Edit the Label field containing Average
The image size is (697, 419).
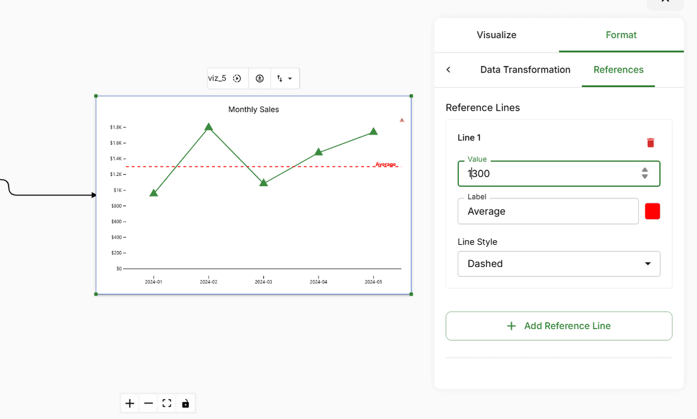click(x=548, y=211)
